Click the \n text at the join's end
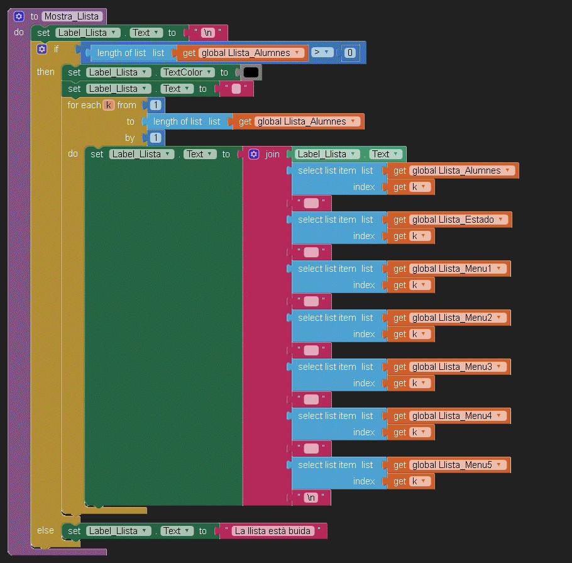572x563 pixels. (311, 498)
